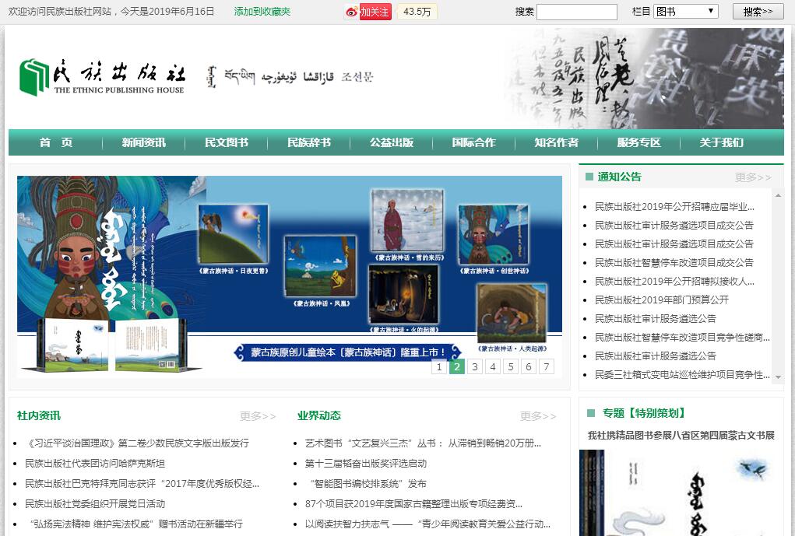The image size is (795, 536).
Task: Open the 民族出版社2019年部门预算公开 notice
Action: click(662, 300)
